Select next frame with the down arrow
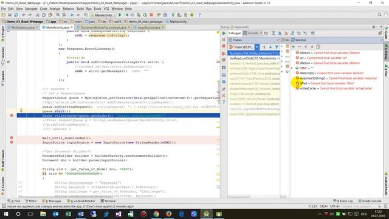 click(270, 47)
